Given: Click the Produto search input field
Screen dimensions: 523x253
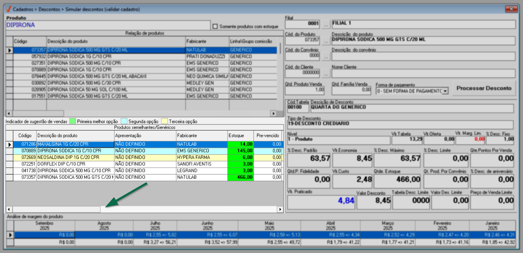Looking at the screenshot, I should click(107, 25).
